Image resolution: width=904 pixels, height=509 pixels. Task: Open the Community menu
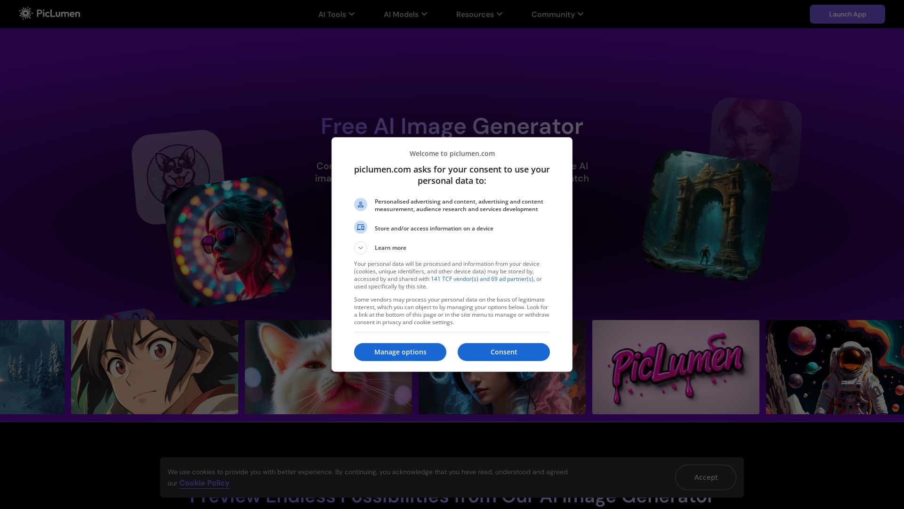[x=557, y=14]
